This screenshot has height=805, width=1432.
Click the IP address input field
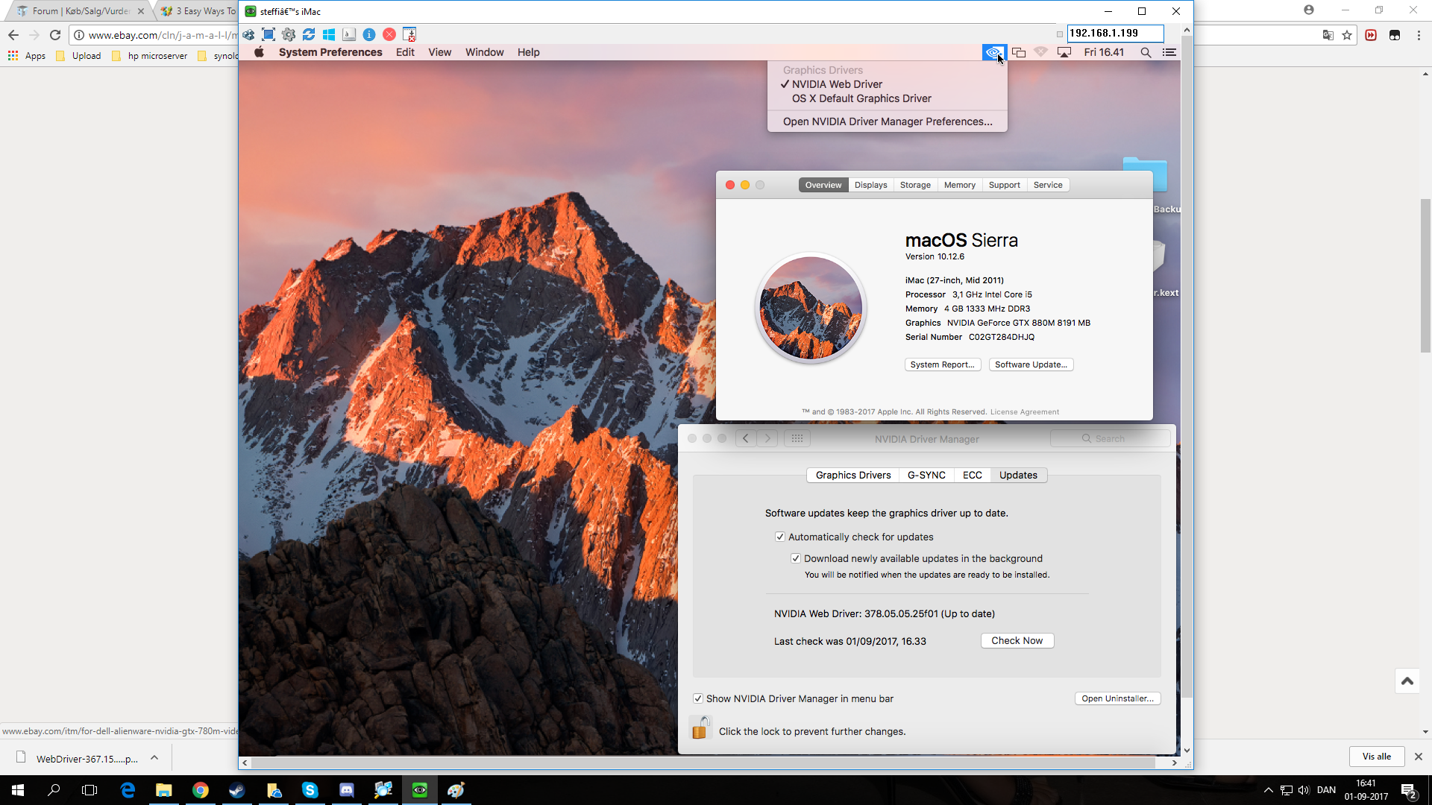pos(1114,34)
